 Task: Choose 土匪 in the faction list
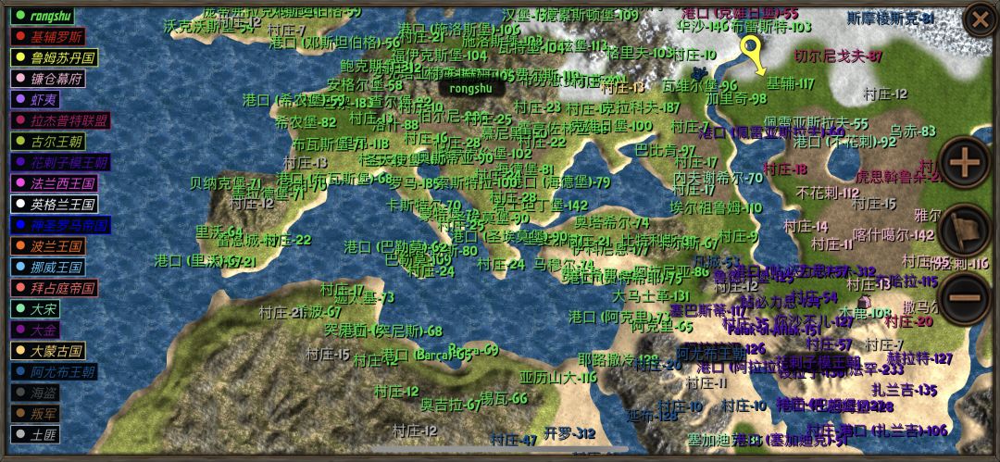click(x=35, y=435)
